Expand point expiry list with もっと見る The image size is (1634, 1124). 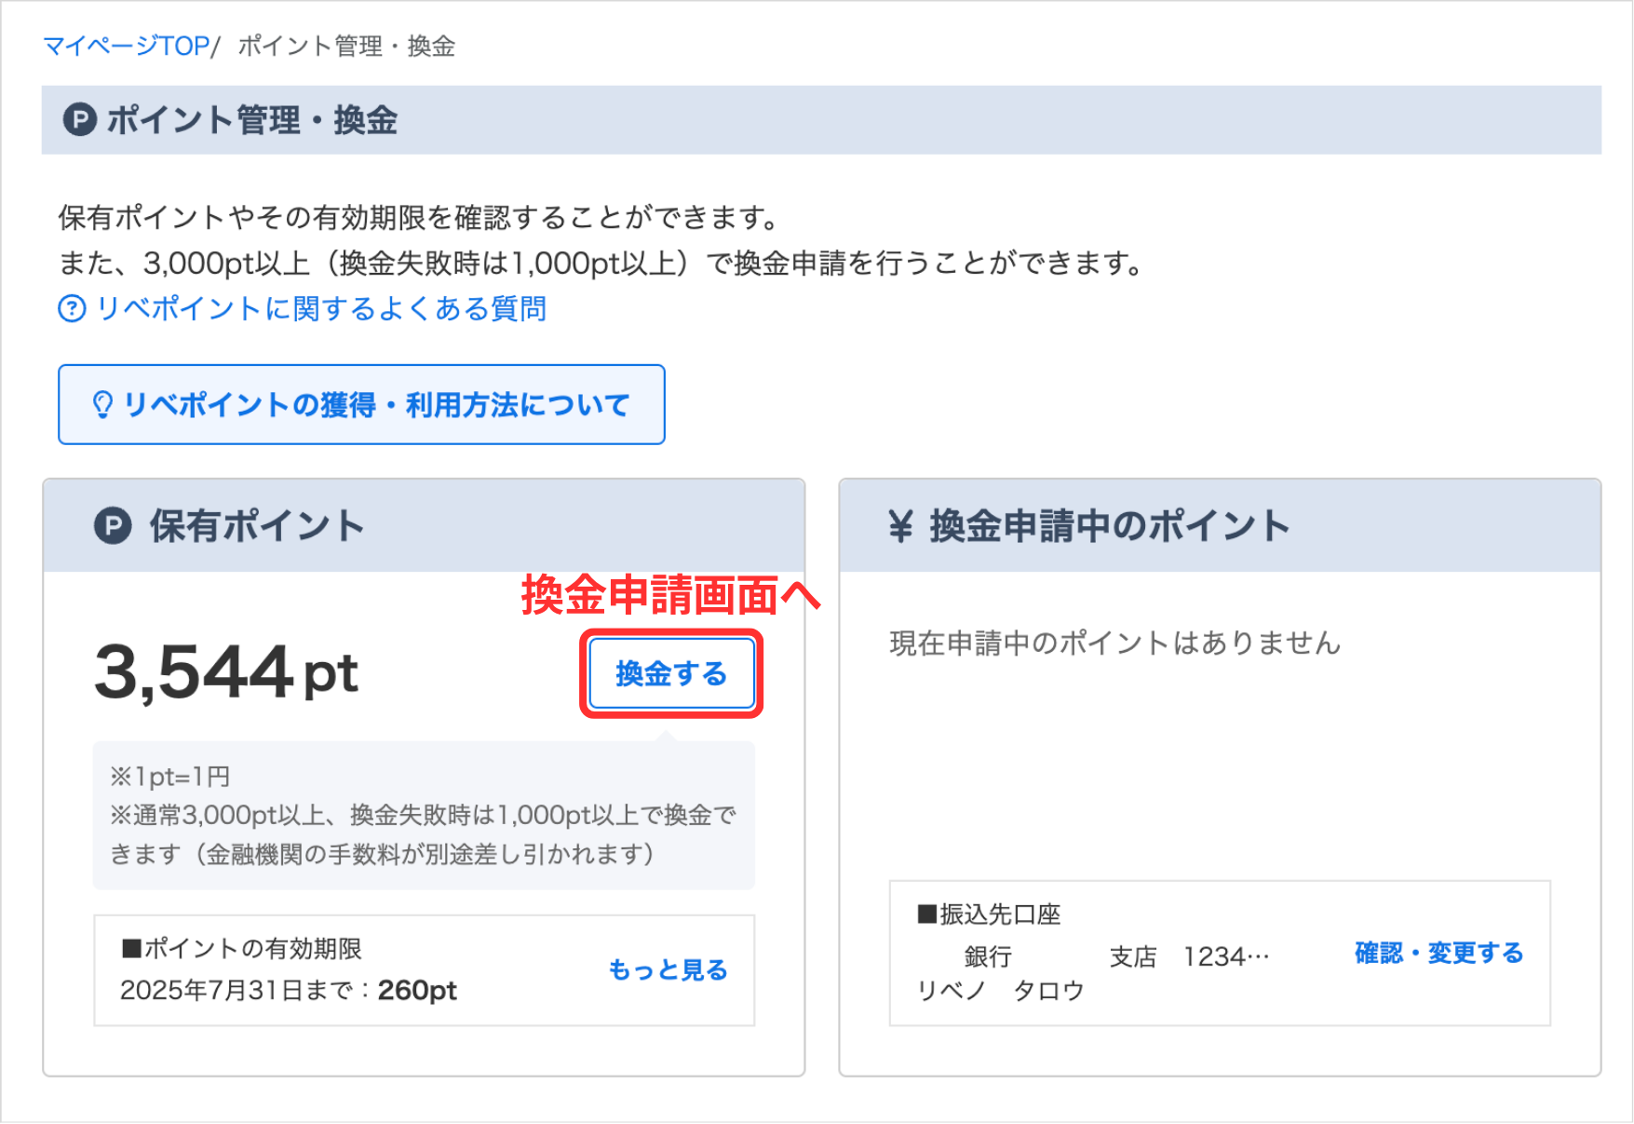coord(668,969)
